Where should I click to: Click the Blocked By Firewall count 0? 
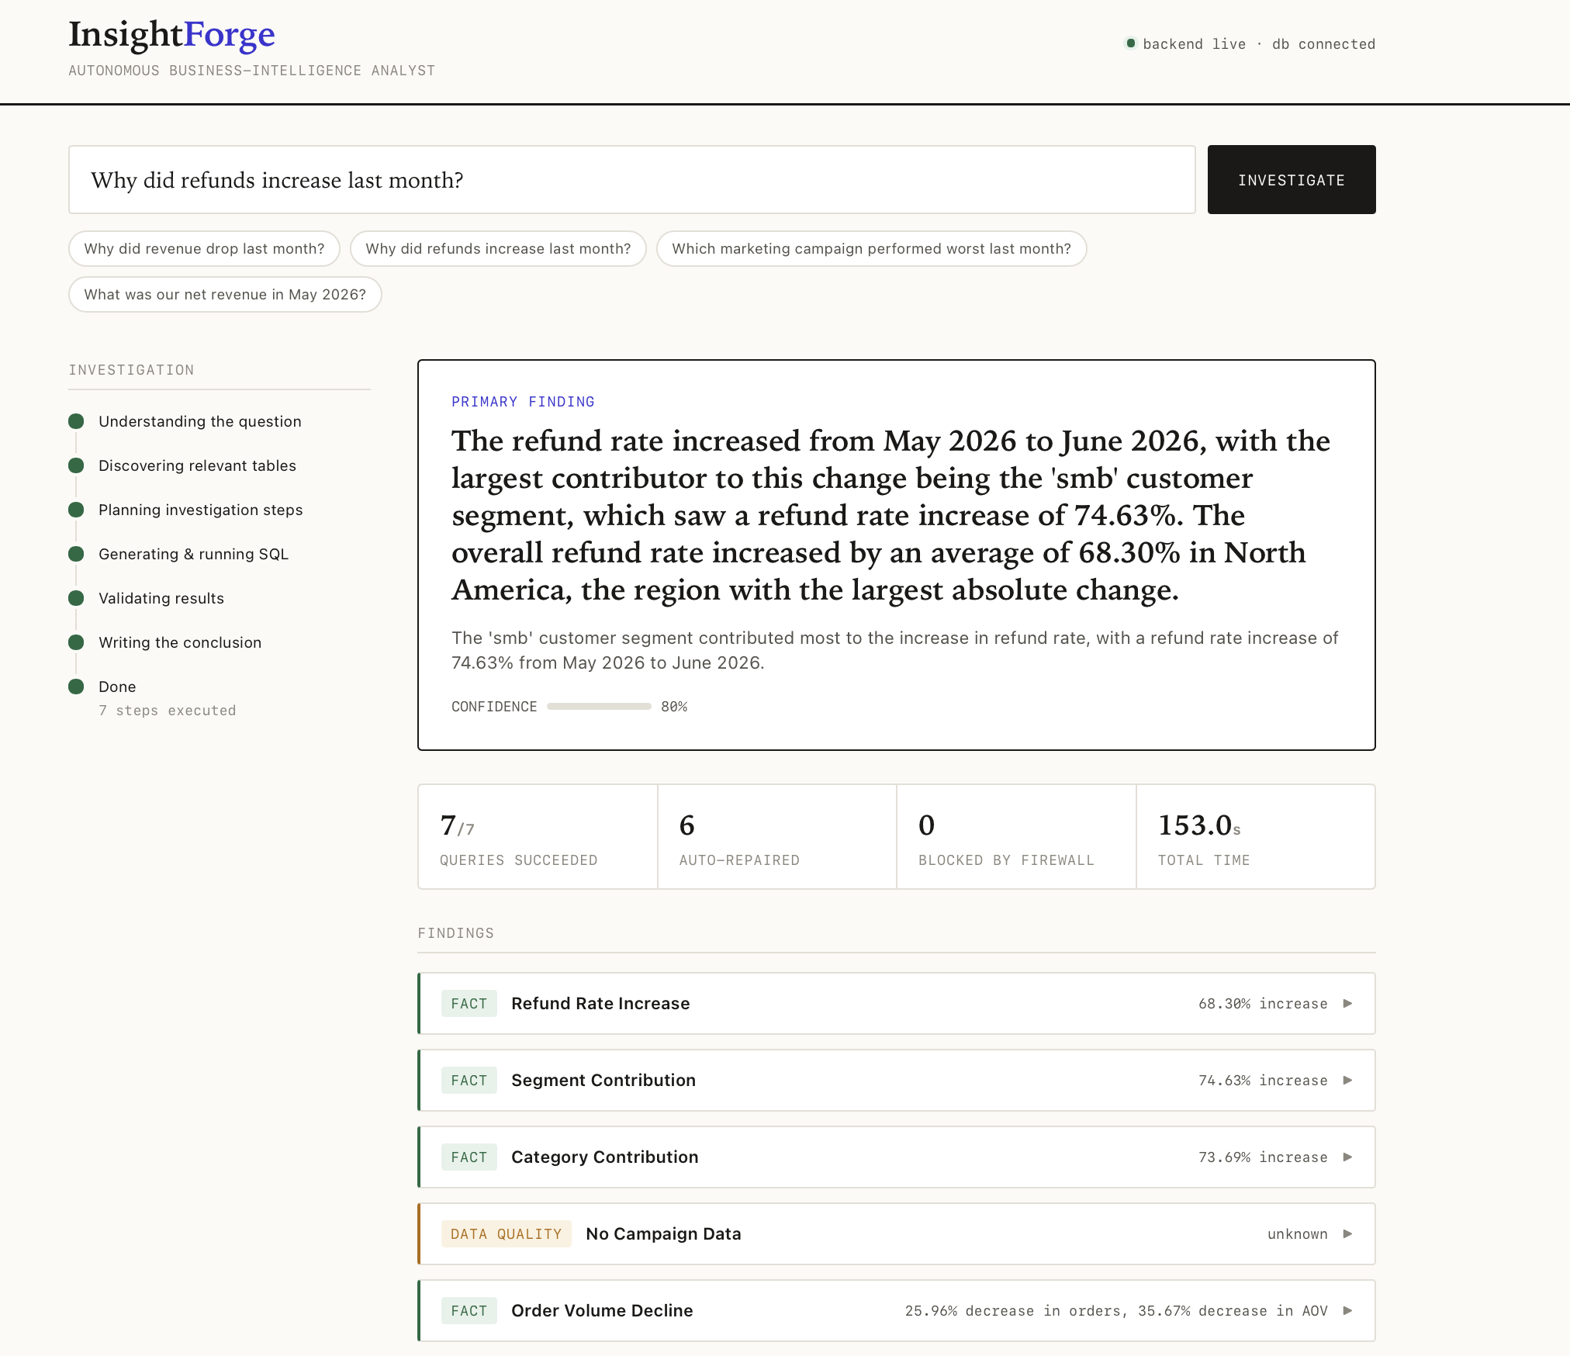point(926,825)
